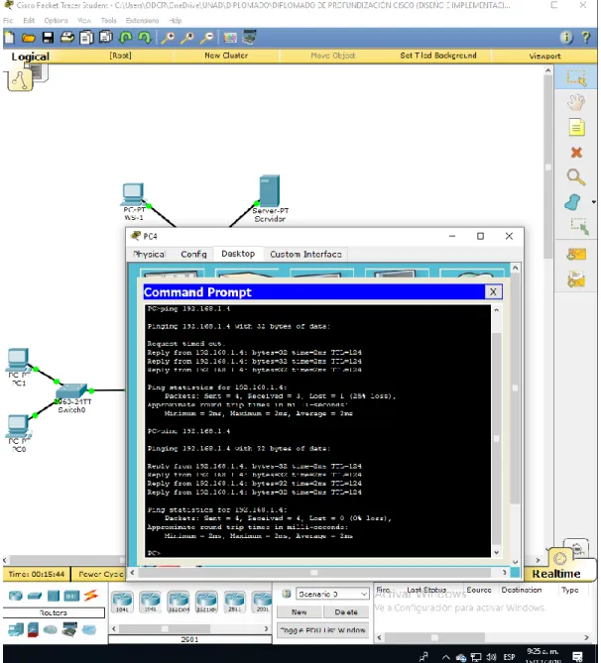This screenshot has width=601, height=663.
Task: Click the Power Cycle Devices button
Action: point(98,574)
